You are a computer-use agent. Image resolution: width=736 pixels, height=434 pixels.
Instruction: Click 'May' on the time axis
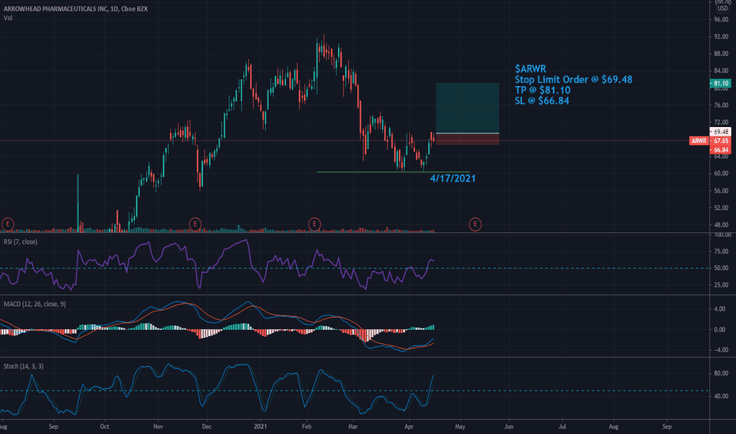[460, 426]
